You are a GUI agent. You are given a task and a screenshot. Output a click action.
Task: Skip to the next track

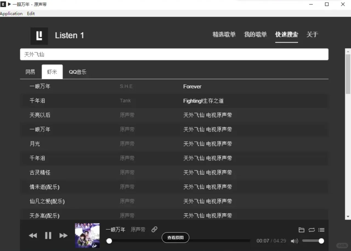pyautogui.click(x=63, y=235)
